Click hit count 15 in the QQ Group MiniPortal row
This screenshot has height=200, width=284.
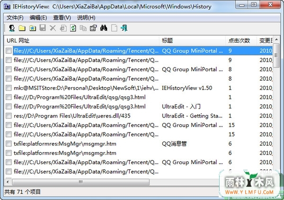pos(231,125)
